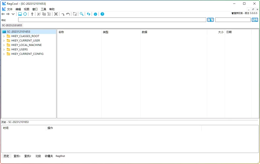Open Settings via the gear icon
260x164 pixels.
[95, 14]
